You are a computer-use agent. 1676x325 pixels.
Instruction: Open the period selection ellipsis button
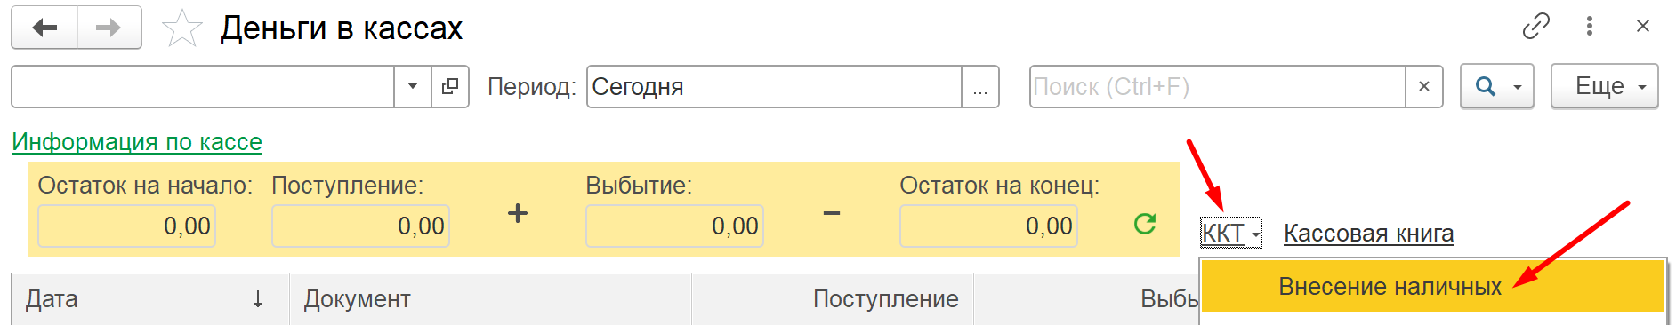coord(980,86)
